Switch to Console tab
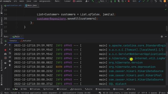Viewport: 168px width, 94px height. pyautogui.click(x=13, y=41)
